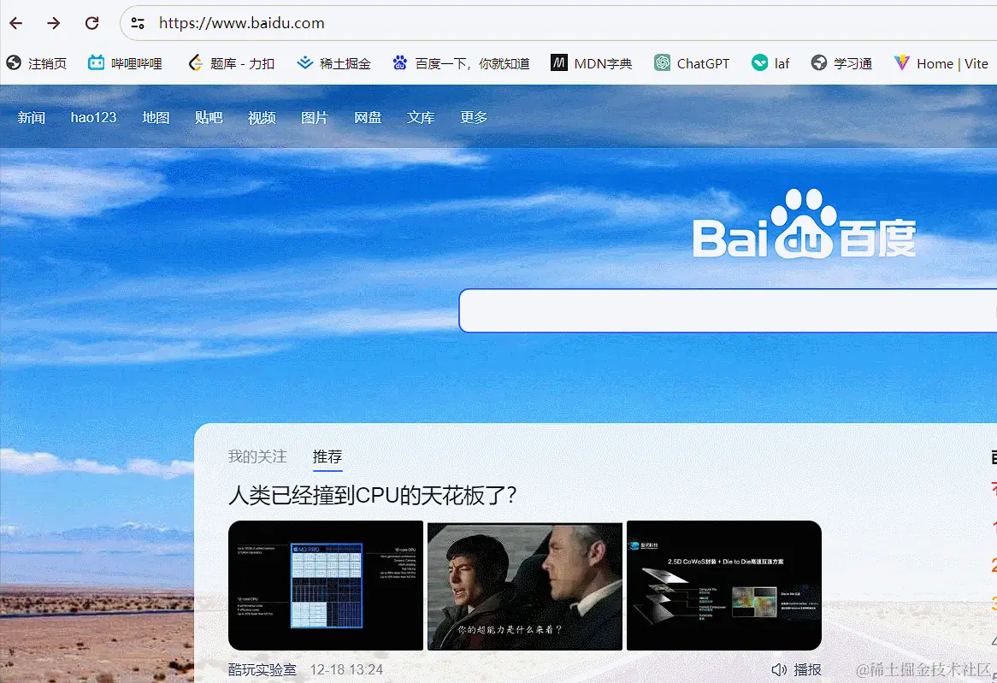Open 文库 link
This screenshot has height=683, width=997.
pyautogui.click(x=421, y=117)
